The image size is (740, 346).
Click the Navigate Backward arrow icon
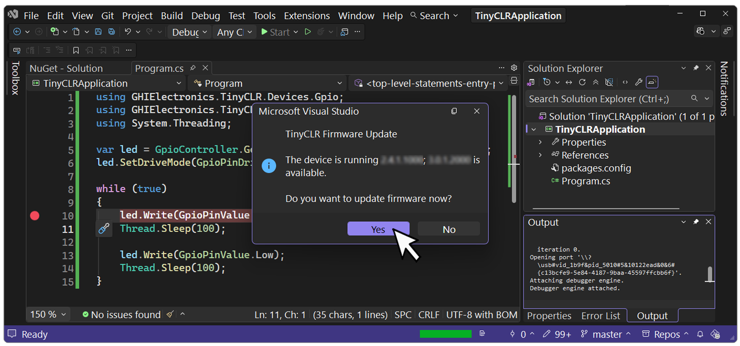click(x=17, y=32)
